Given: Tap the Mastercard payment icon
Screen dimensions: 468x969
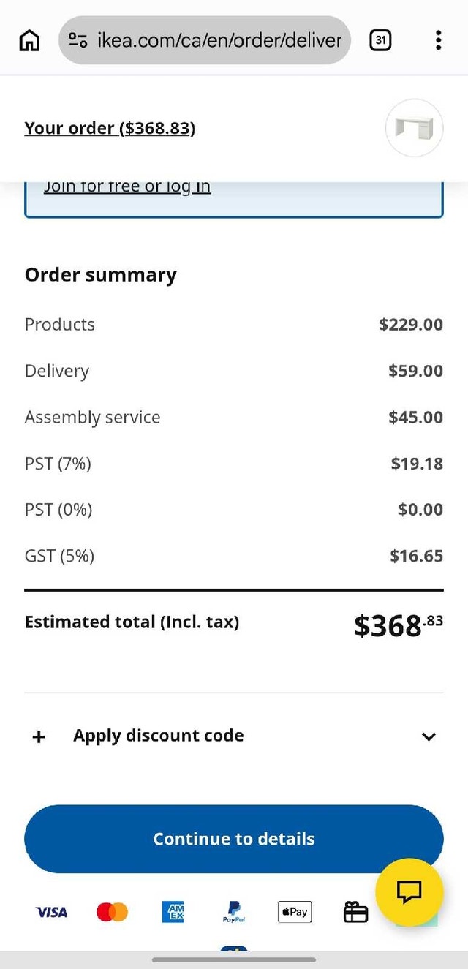Looking at the screenshot, I should tap(112, 912).
